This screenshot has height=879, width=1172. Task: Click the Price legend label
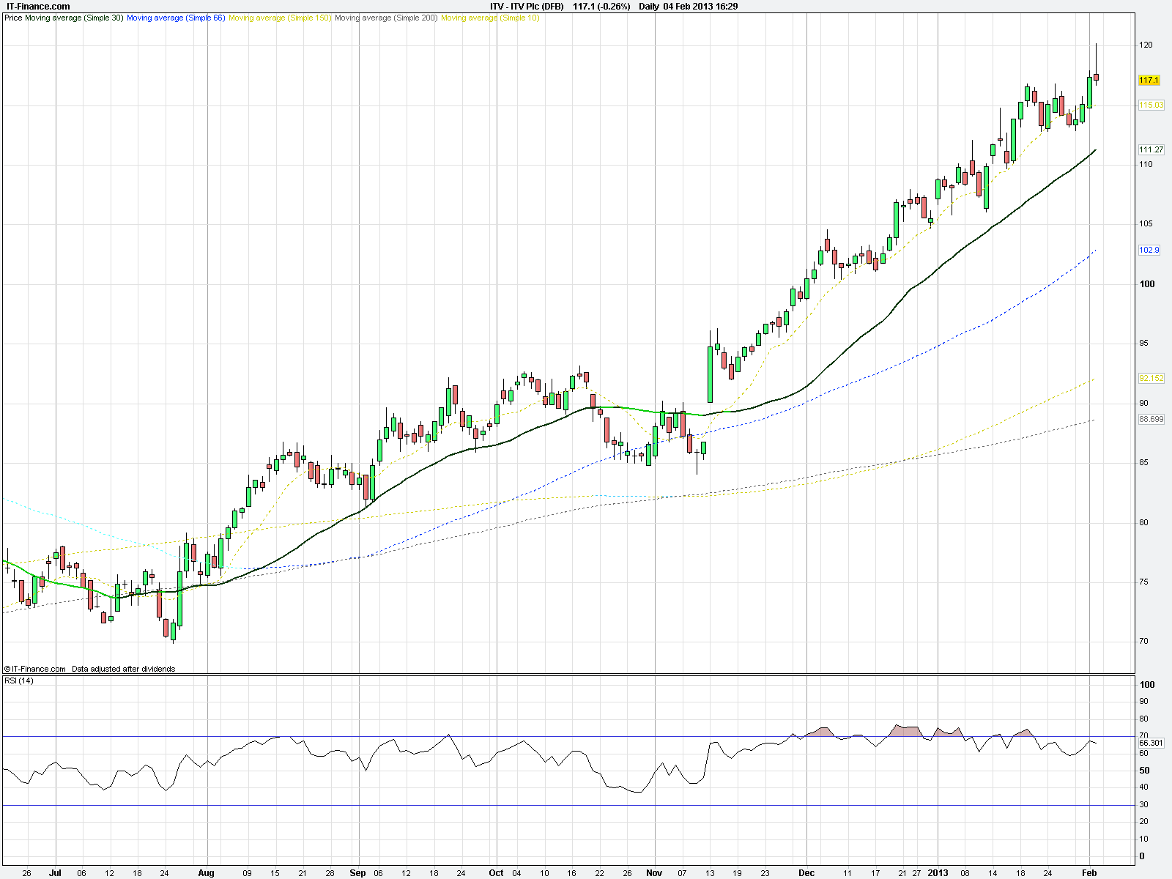[13, 18]
